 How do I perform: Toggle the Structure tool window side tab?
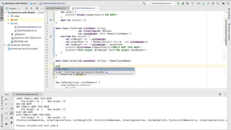[2, 103]
